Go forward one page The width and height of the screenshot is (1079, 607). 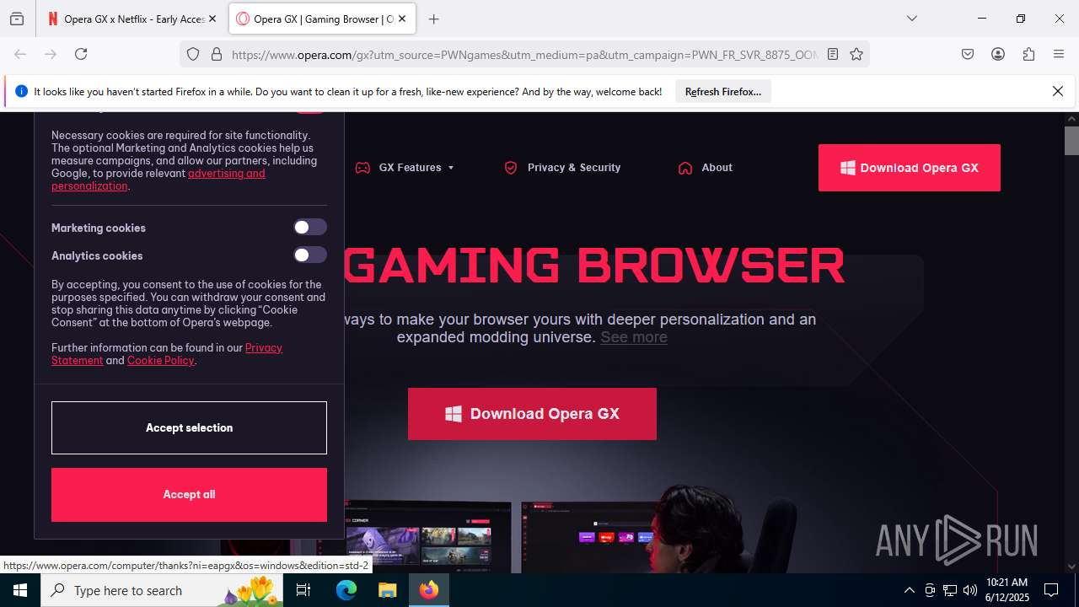[51, 54]
